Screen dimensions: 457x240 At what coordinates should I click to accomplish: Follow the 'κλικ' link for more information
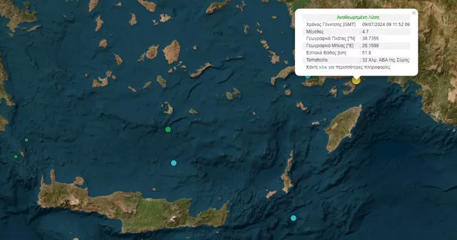click(323, 67)
